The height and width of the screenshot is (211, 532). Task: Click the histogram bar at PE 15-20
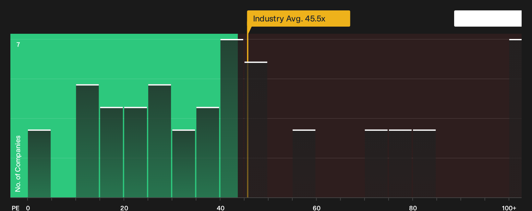[111, 152]
